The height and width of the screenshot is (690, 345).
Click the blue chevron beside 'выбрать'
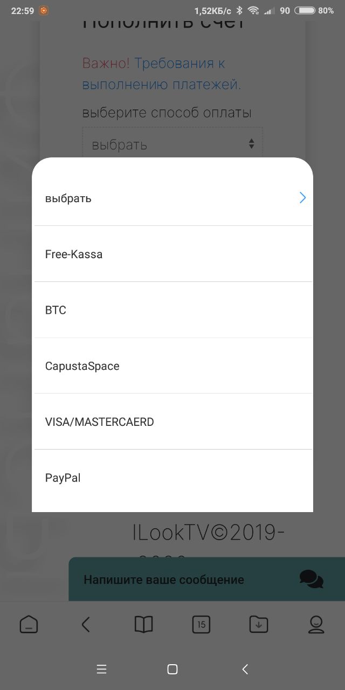click(303, 198)
